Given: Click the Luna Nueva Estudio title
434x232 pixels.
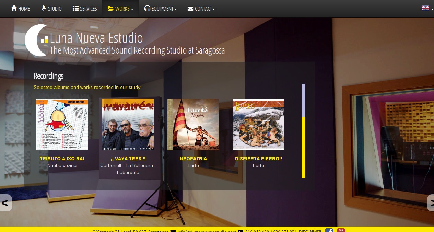Looking at the screenshot, I should [x=96, y=37].
